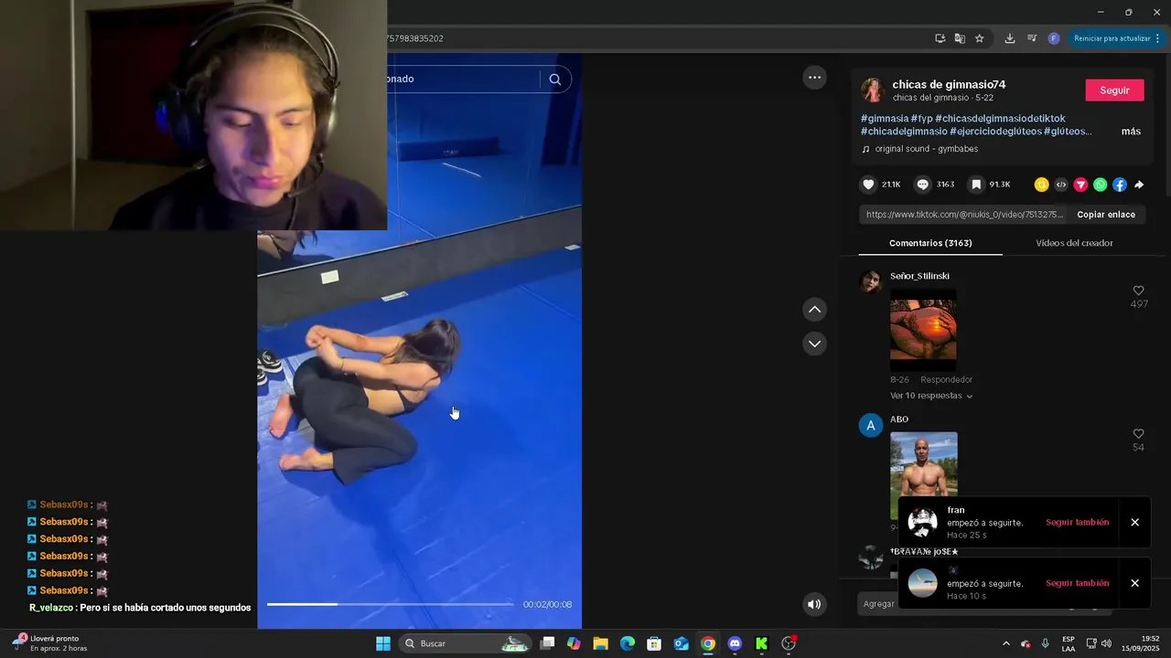1171x658 pixels.
Task: Click the taskbar Buscar search box
Action: click(467, 643)
